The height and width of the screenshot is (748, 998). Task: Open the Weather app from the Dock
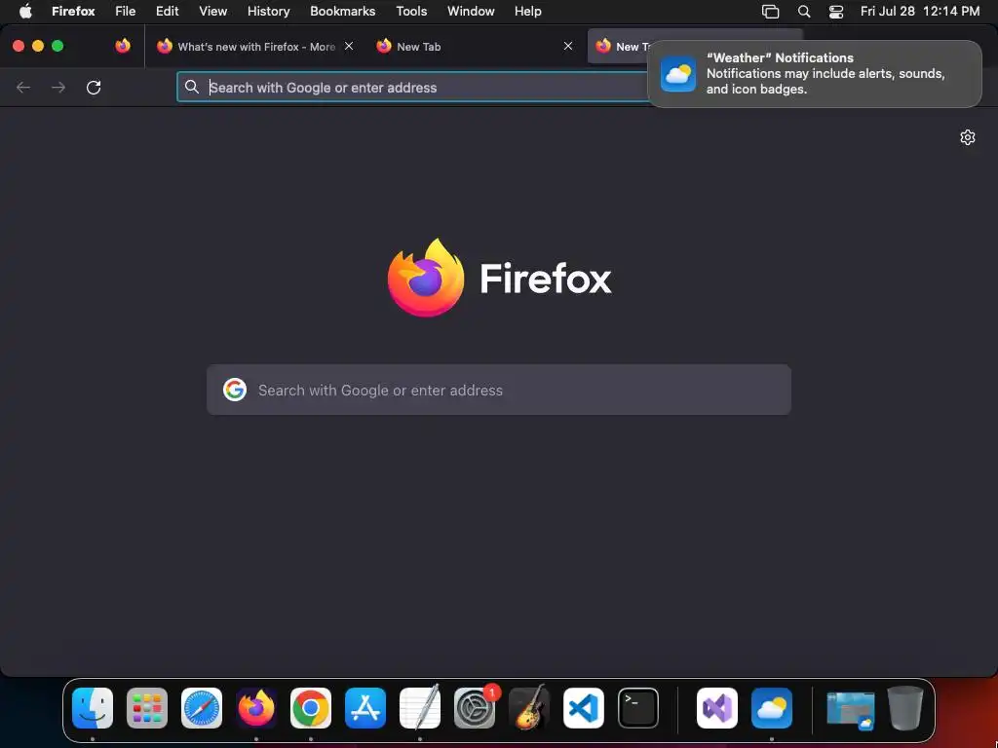[772, 707]
